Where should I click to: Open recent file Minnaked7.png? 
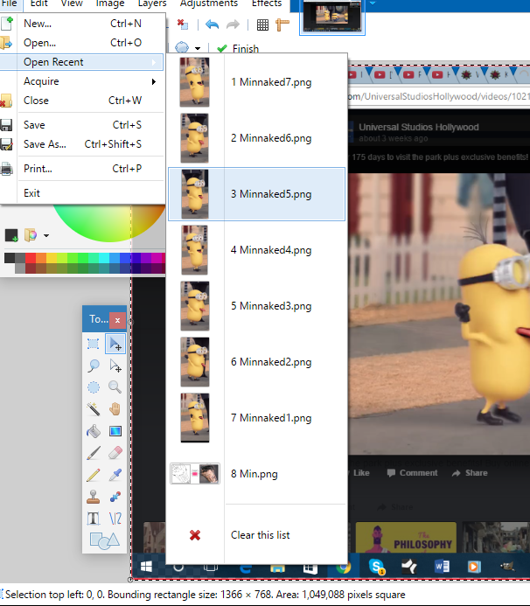[x=256, y=82]
